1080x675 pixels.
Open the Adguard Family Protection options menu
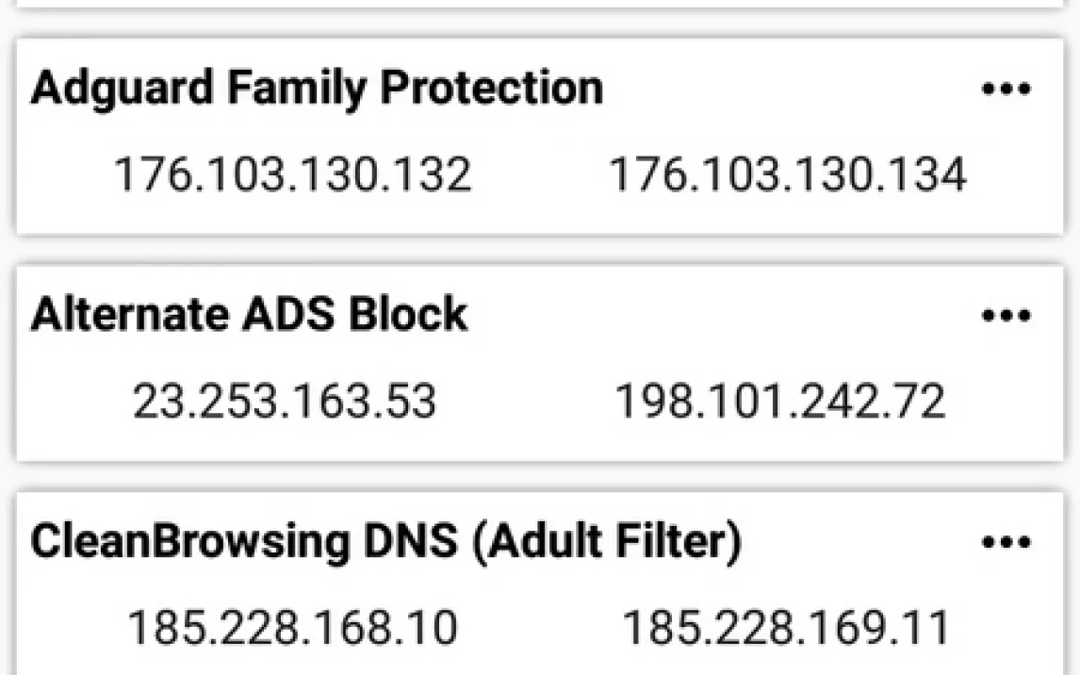pyautogui.click(x=1006, y=90)
